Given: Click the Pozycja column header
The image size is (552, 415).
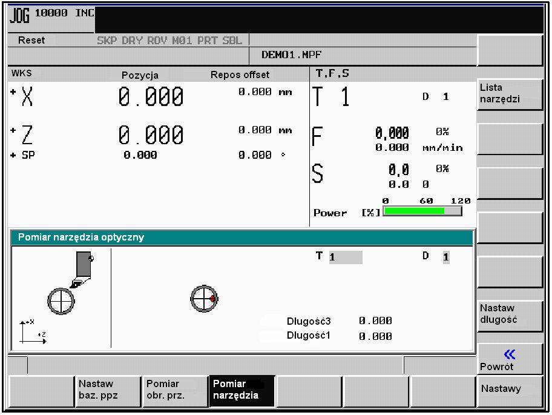Looking at the screenshot, I should (140, 75).
